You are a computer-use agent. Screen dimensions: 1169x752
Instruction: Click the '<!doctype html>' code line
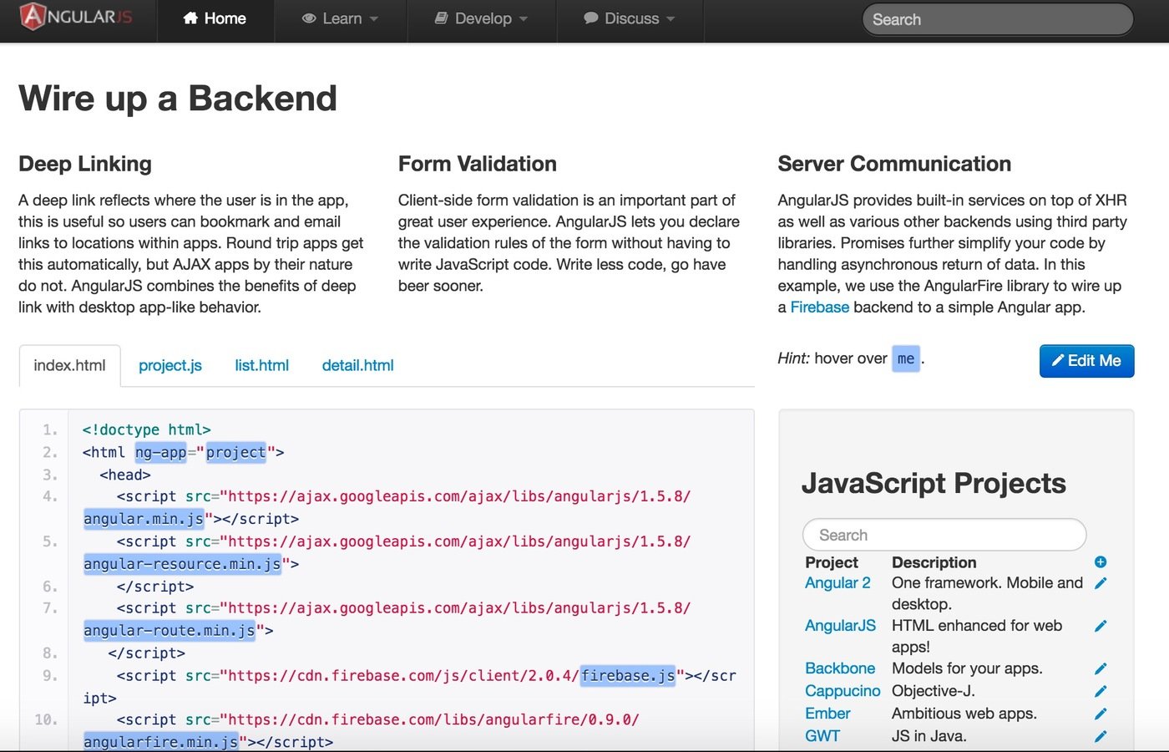pos(147,429)
